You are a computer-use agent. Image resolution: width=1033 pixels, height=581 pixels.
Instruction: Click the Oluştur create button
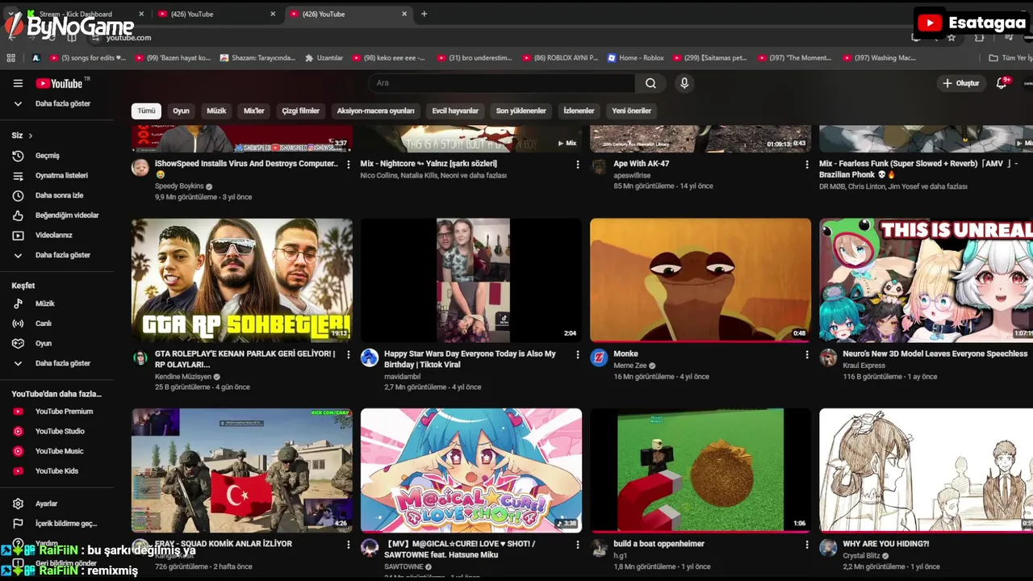[x=960, y=83]
